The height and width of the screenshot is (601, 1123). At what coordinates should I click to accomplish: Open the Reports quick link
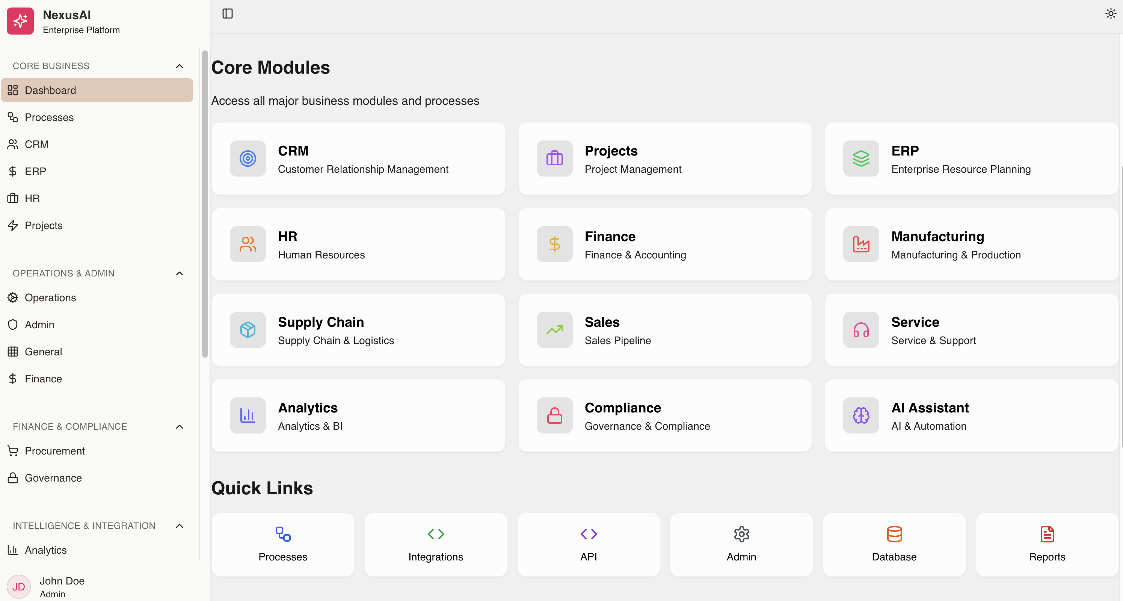tap(1047, 544)
